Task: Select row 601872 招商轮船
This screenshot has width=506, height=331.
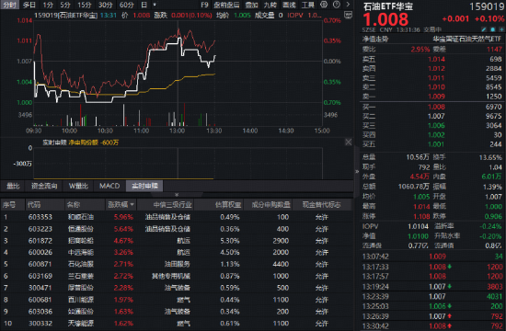Action: pyautogui.click(x=177, y=241)
